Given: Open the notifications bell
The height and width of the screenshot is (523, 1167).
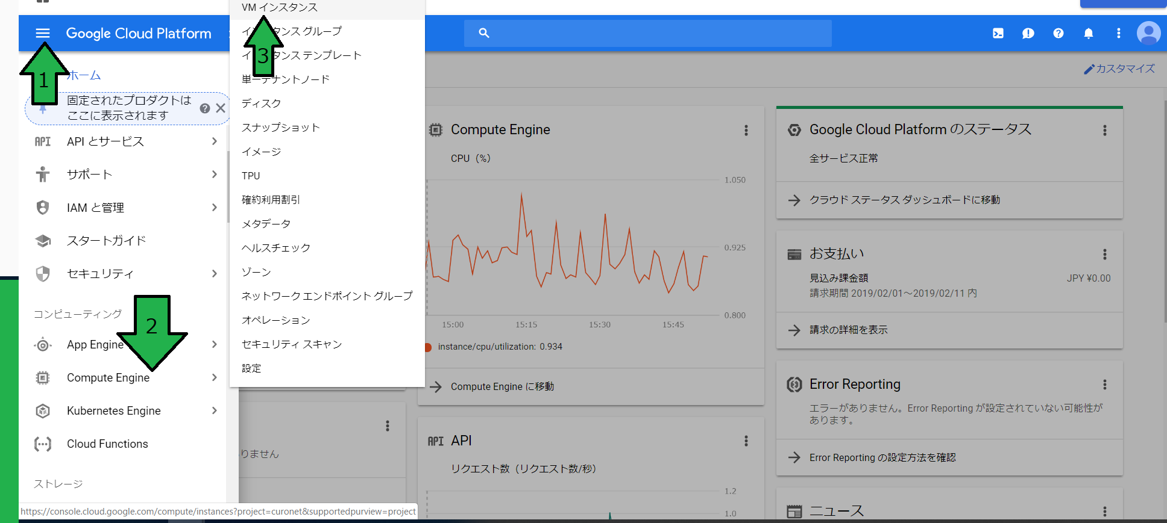Looking at the screenshot, I should point(1089,33).
